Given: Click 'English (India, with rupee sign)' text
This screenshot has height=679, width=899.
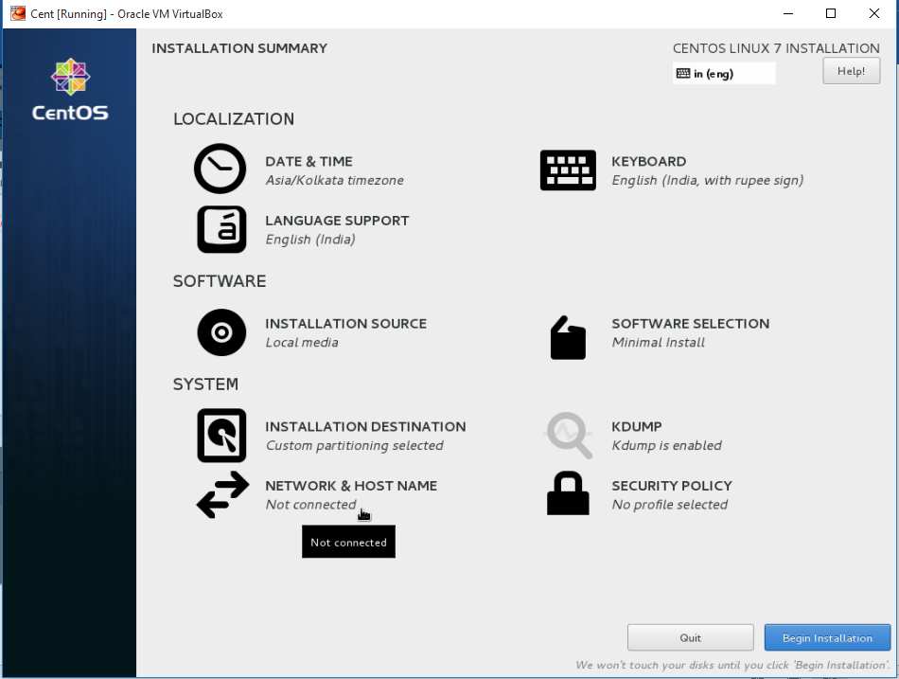Looking at the screenshot, I should pyautogui.click(x=708, y=180).
